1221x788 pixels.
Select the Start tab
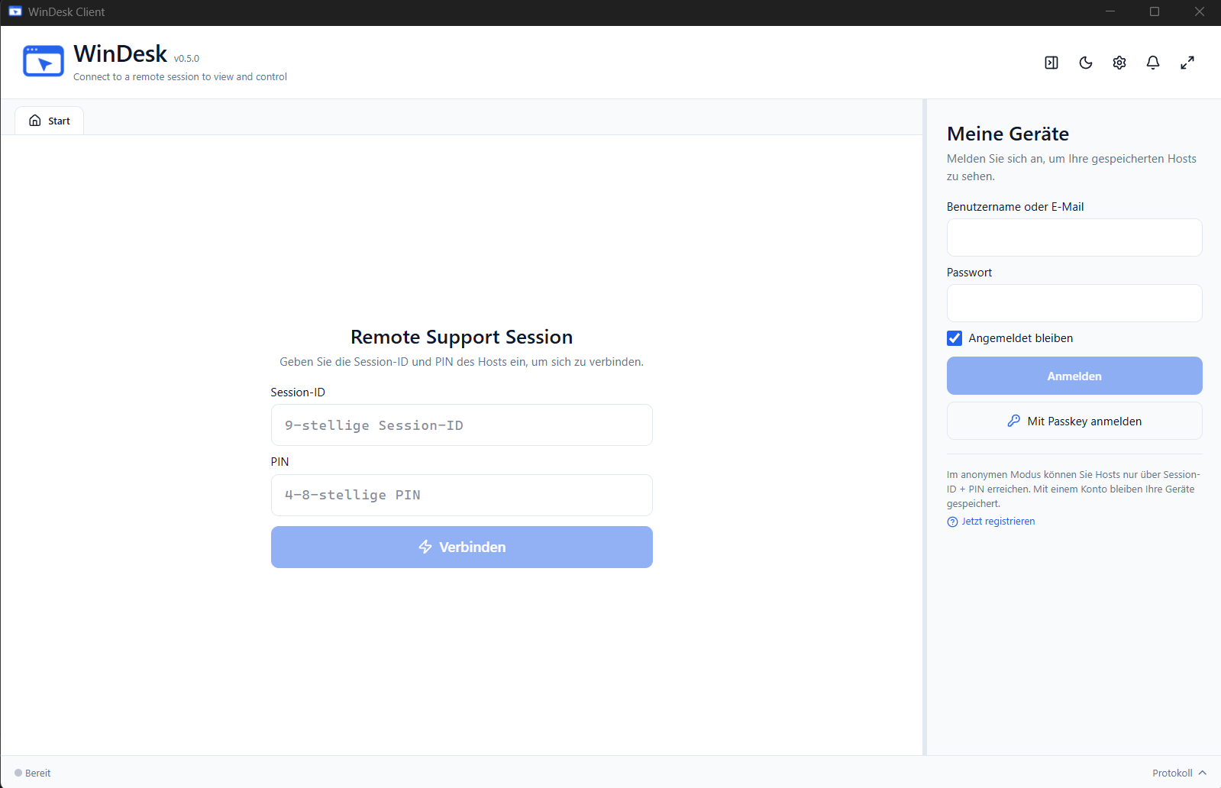pyautogui.click(x=50, y=121)
